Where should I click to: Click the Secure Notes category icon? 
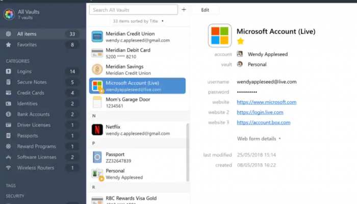(9, 82)
